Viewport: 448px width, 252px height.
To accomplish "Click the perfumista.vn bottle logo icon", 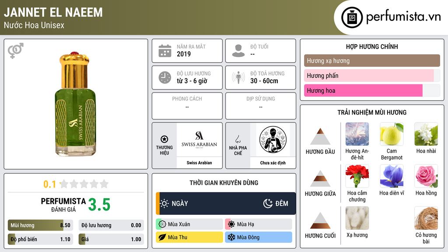I will 352,17.
